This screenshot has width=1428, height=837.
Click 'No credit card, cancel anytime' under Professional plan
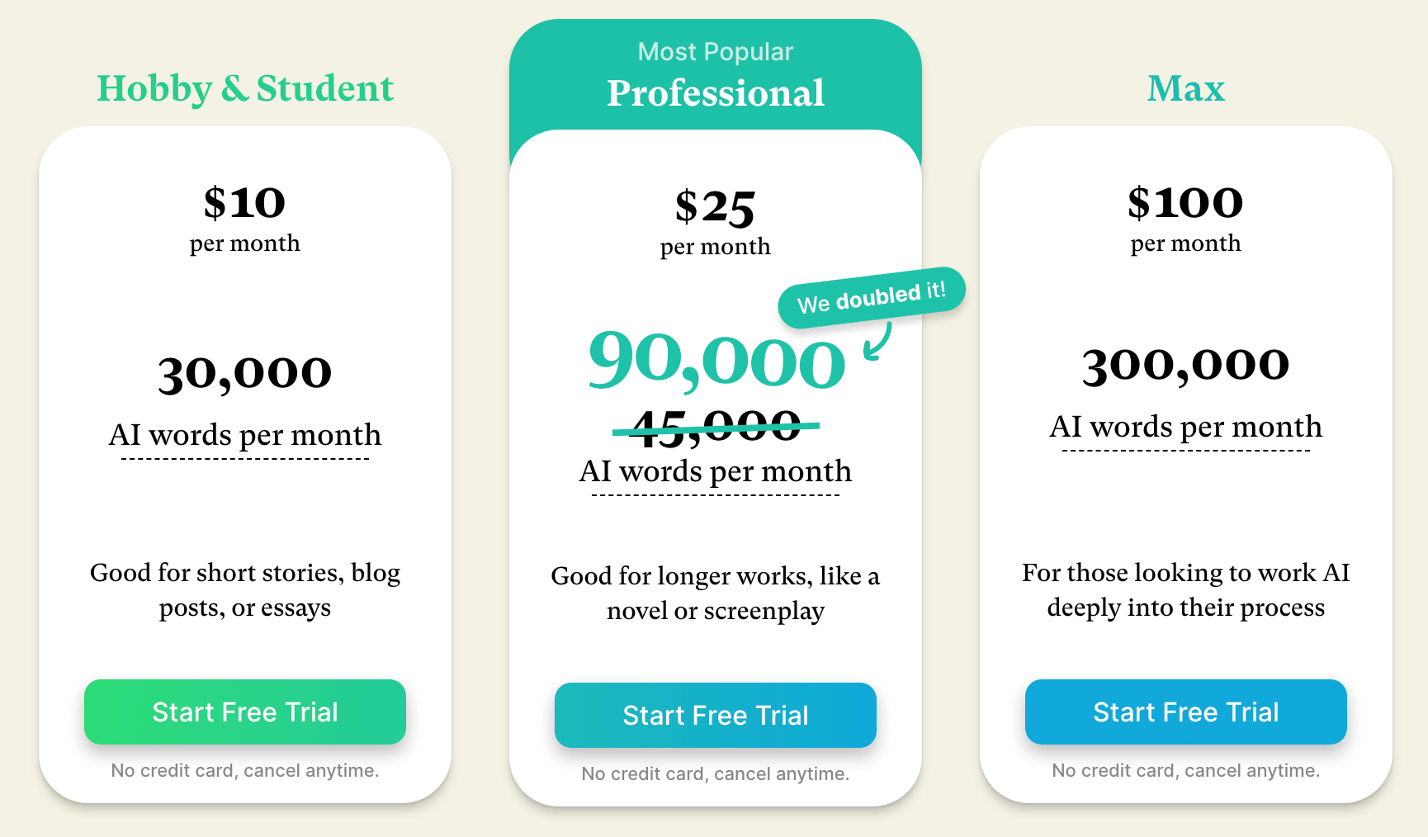(715, 773)
